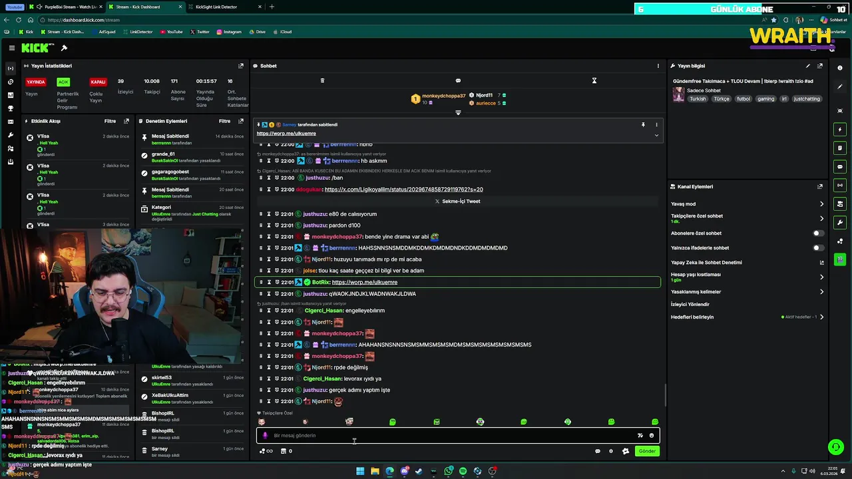The width and height of the screenshot is (852, 479).
Task: Expand Takipçilere özel sohbet settings
Action: pyautogui.click(x=821, y=218)
